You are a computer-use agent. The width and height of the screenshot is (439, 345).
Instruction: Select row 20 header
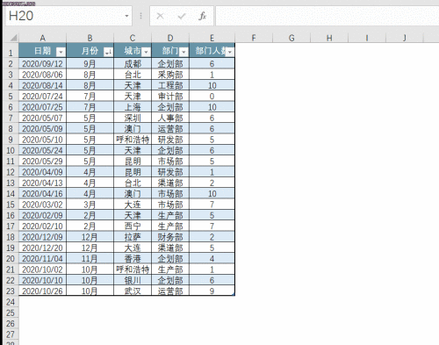11,259
